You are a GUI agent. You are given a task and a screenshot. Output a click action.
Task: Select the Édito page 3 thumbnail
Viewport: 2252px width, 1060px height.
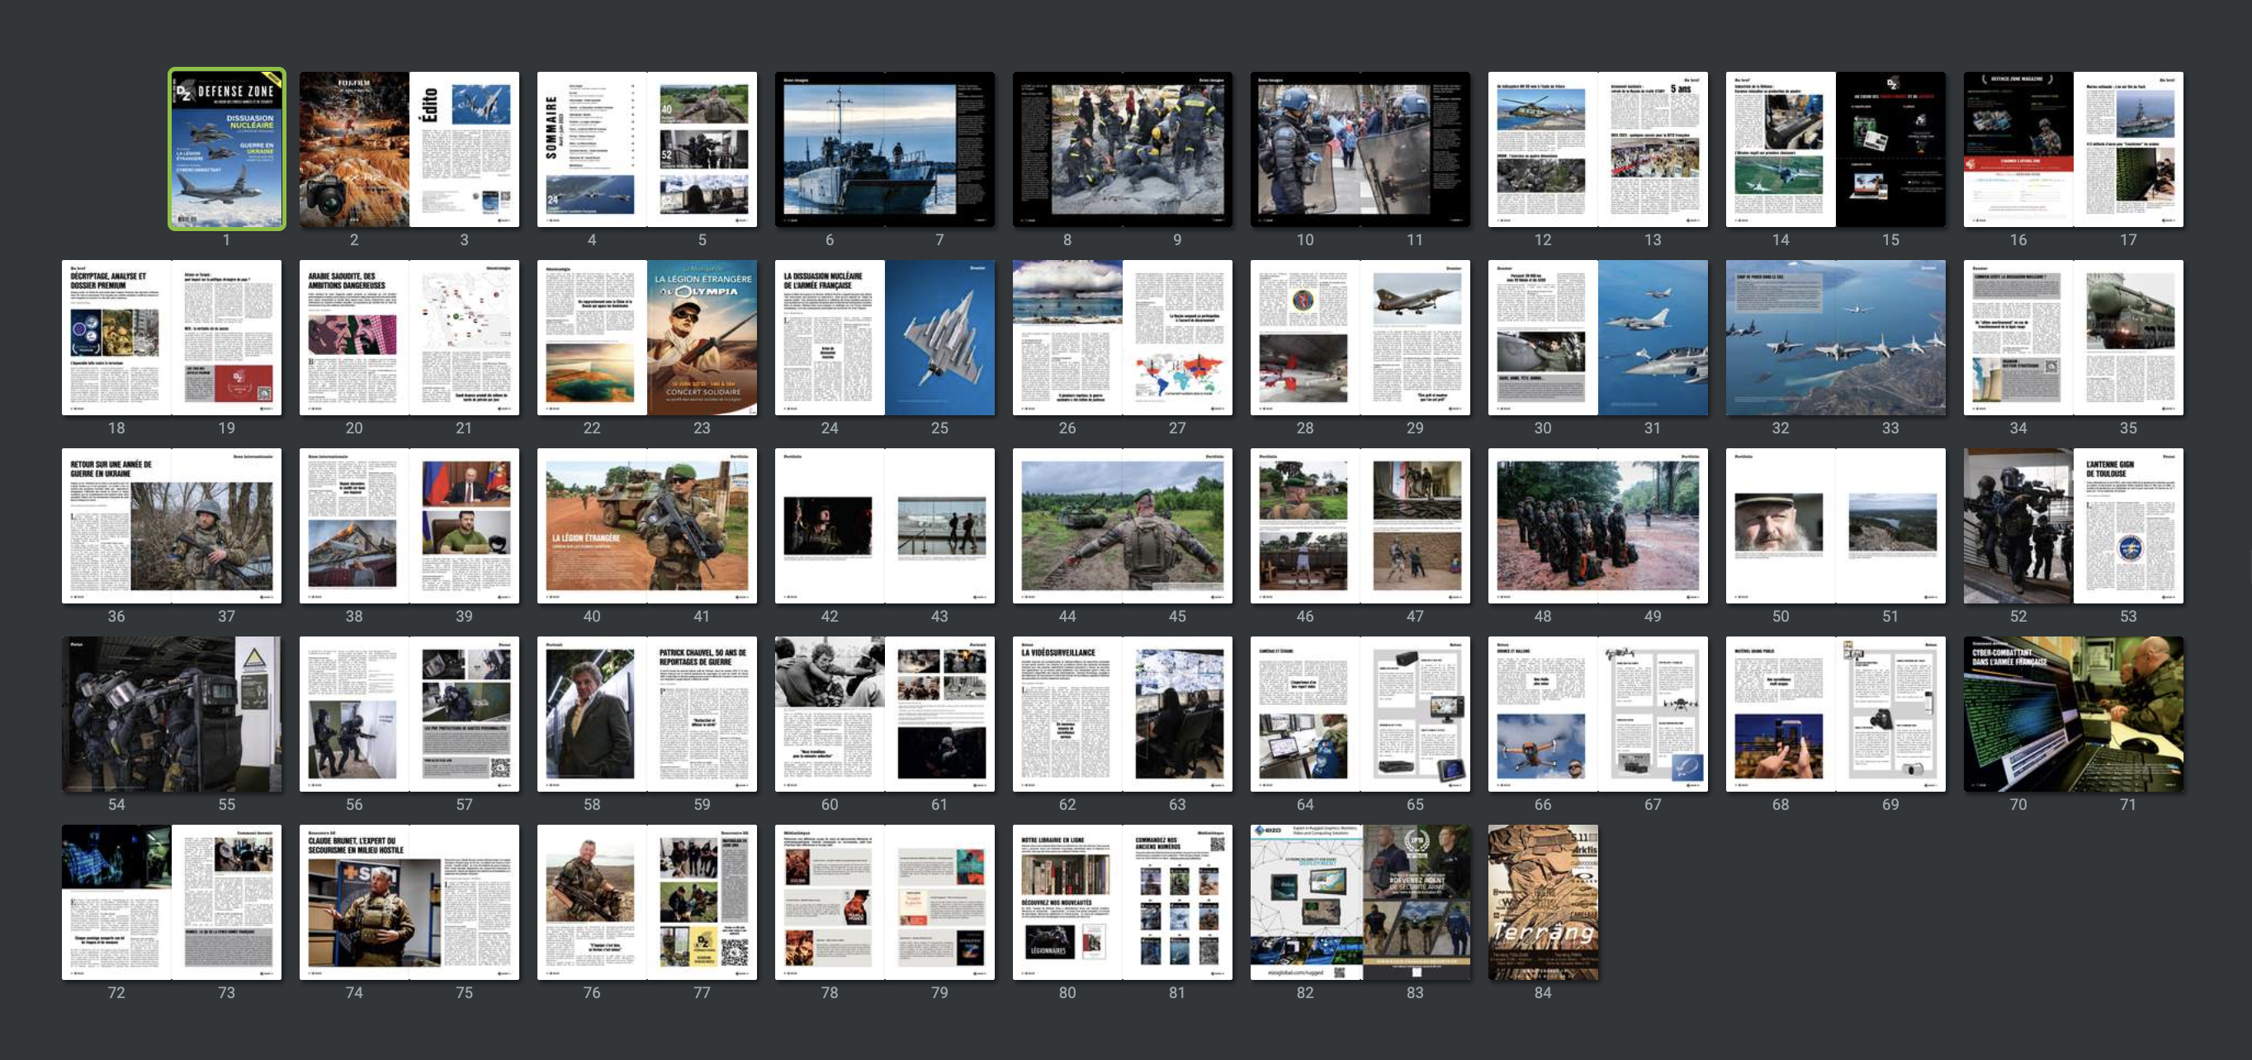(464, 149)
